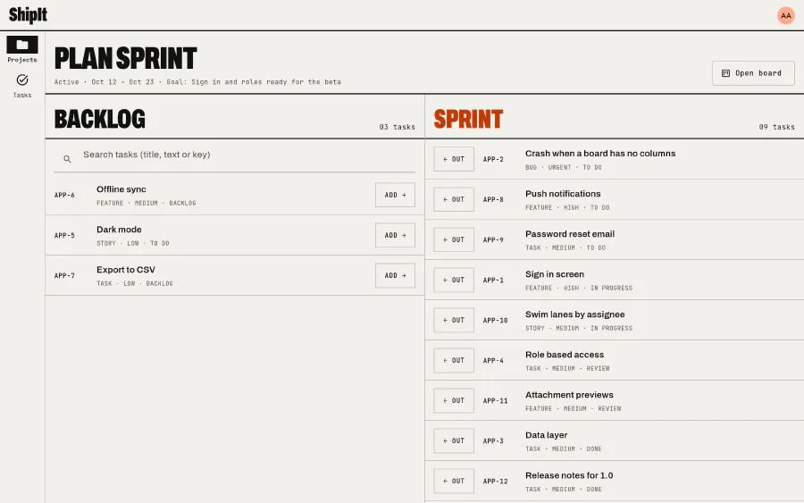Open the Offline sync task title

pos(121,189)
